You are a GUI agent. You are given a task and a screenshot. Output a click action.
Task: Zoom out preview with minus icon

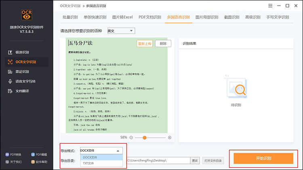(x=131, y=138)
